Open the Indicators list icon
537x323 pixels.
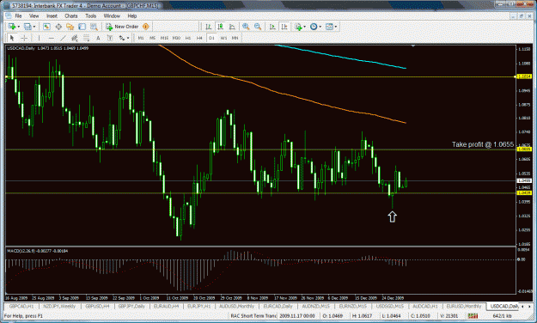pyautogui.click(x=298, y=27)
